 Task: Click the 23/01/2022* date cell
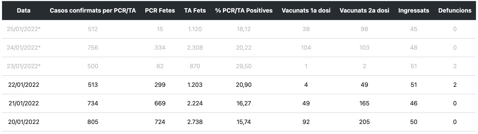pyautogui.click(x=24, y=66)
